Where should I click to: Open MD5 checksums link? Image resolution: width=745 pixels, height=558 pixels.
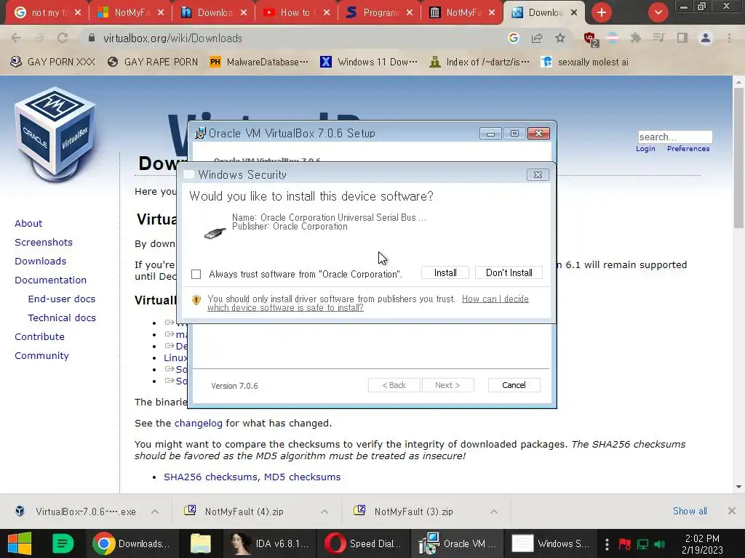[x=302, y=477]
